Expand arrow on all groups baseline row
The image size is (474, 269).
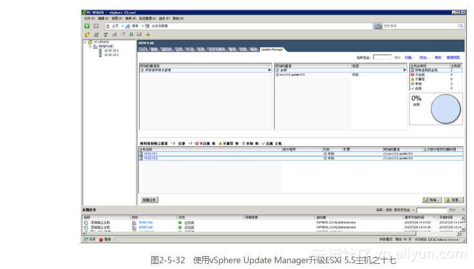pos(270,70)
